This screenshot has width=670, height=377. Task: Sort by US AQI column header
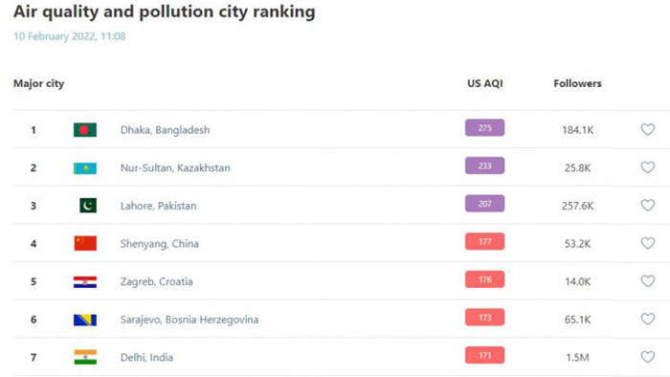[485, 83]
